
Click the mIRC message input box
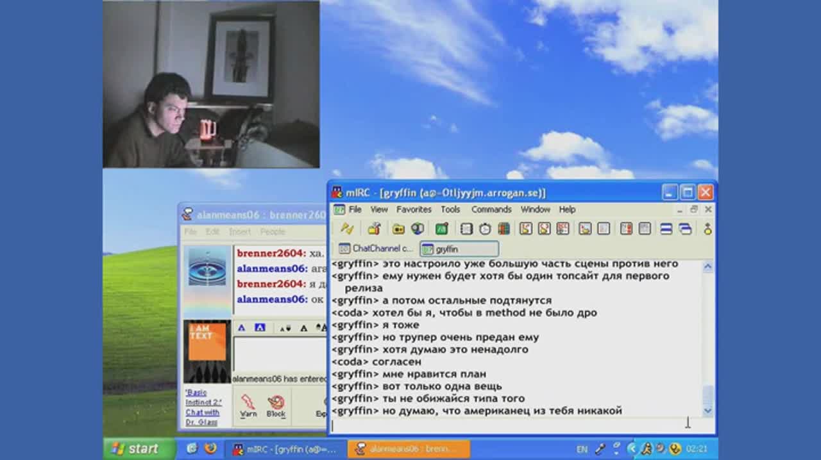point(507,425)
